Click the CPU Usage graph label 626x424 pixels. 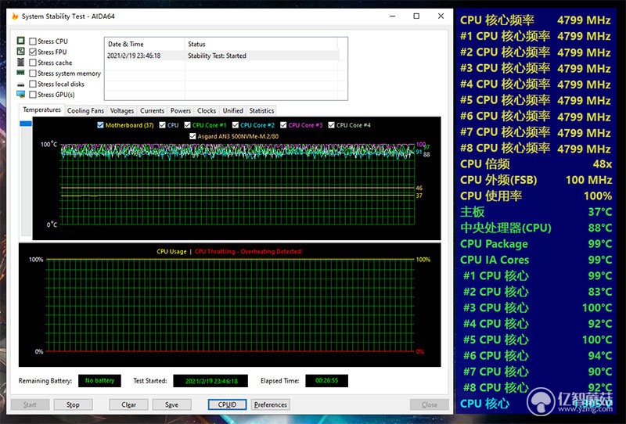point(171,252)
